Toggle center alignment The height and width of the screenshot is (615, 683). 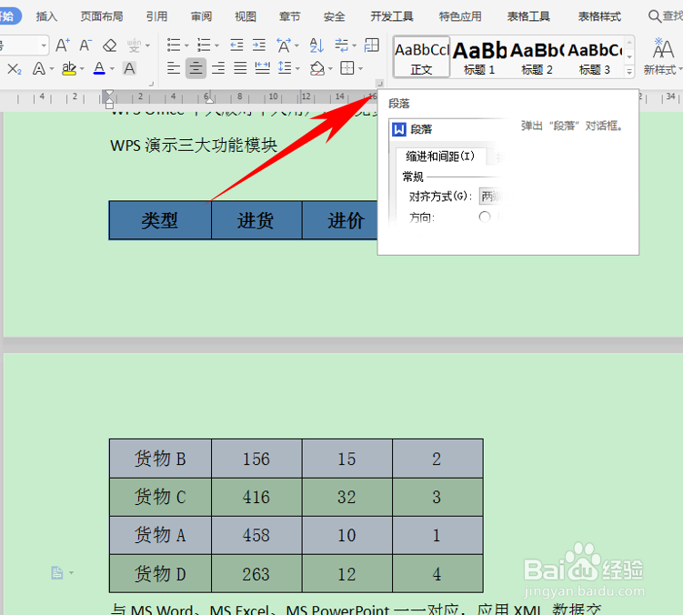pyautogui.click(x=196, y=68)
